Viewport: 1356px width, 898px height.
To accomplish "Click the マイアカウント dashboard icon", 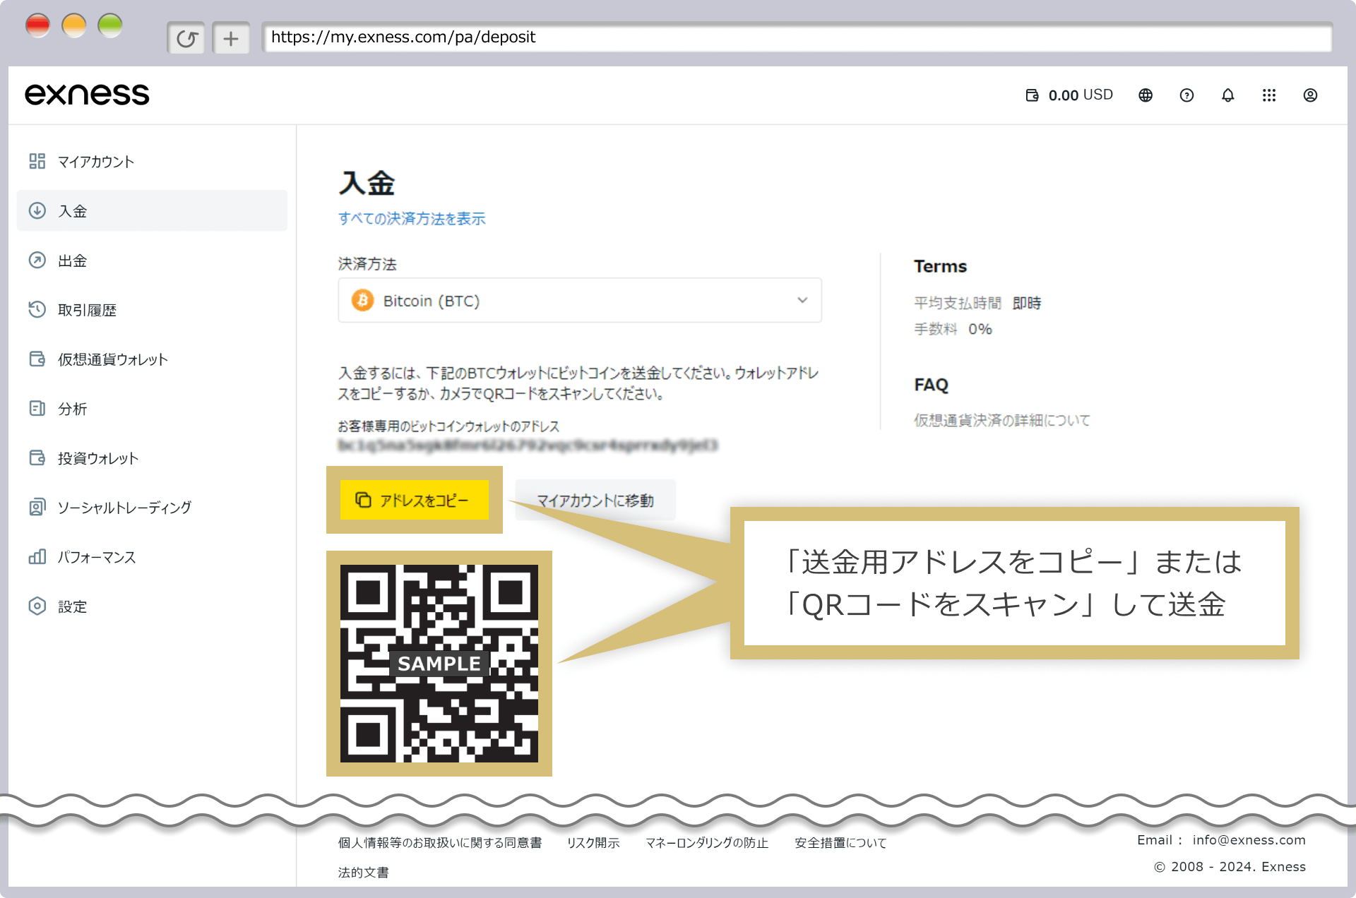I will click(x=37, y=162).
